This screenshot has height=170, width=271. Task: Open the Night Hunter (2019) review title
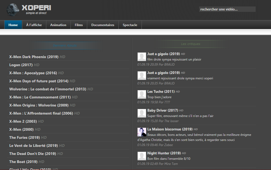tap(164, 153)
